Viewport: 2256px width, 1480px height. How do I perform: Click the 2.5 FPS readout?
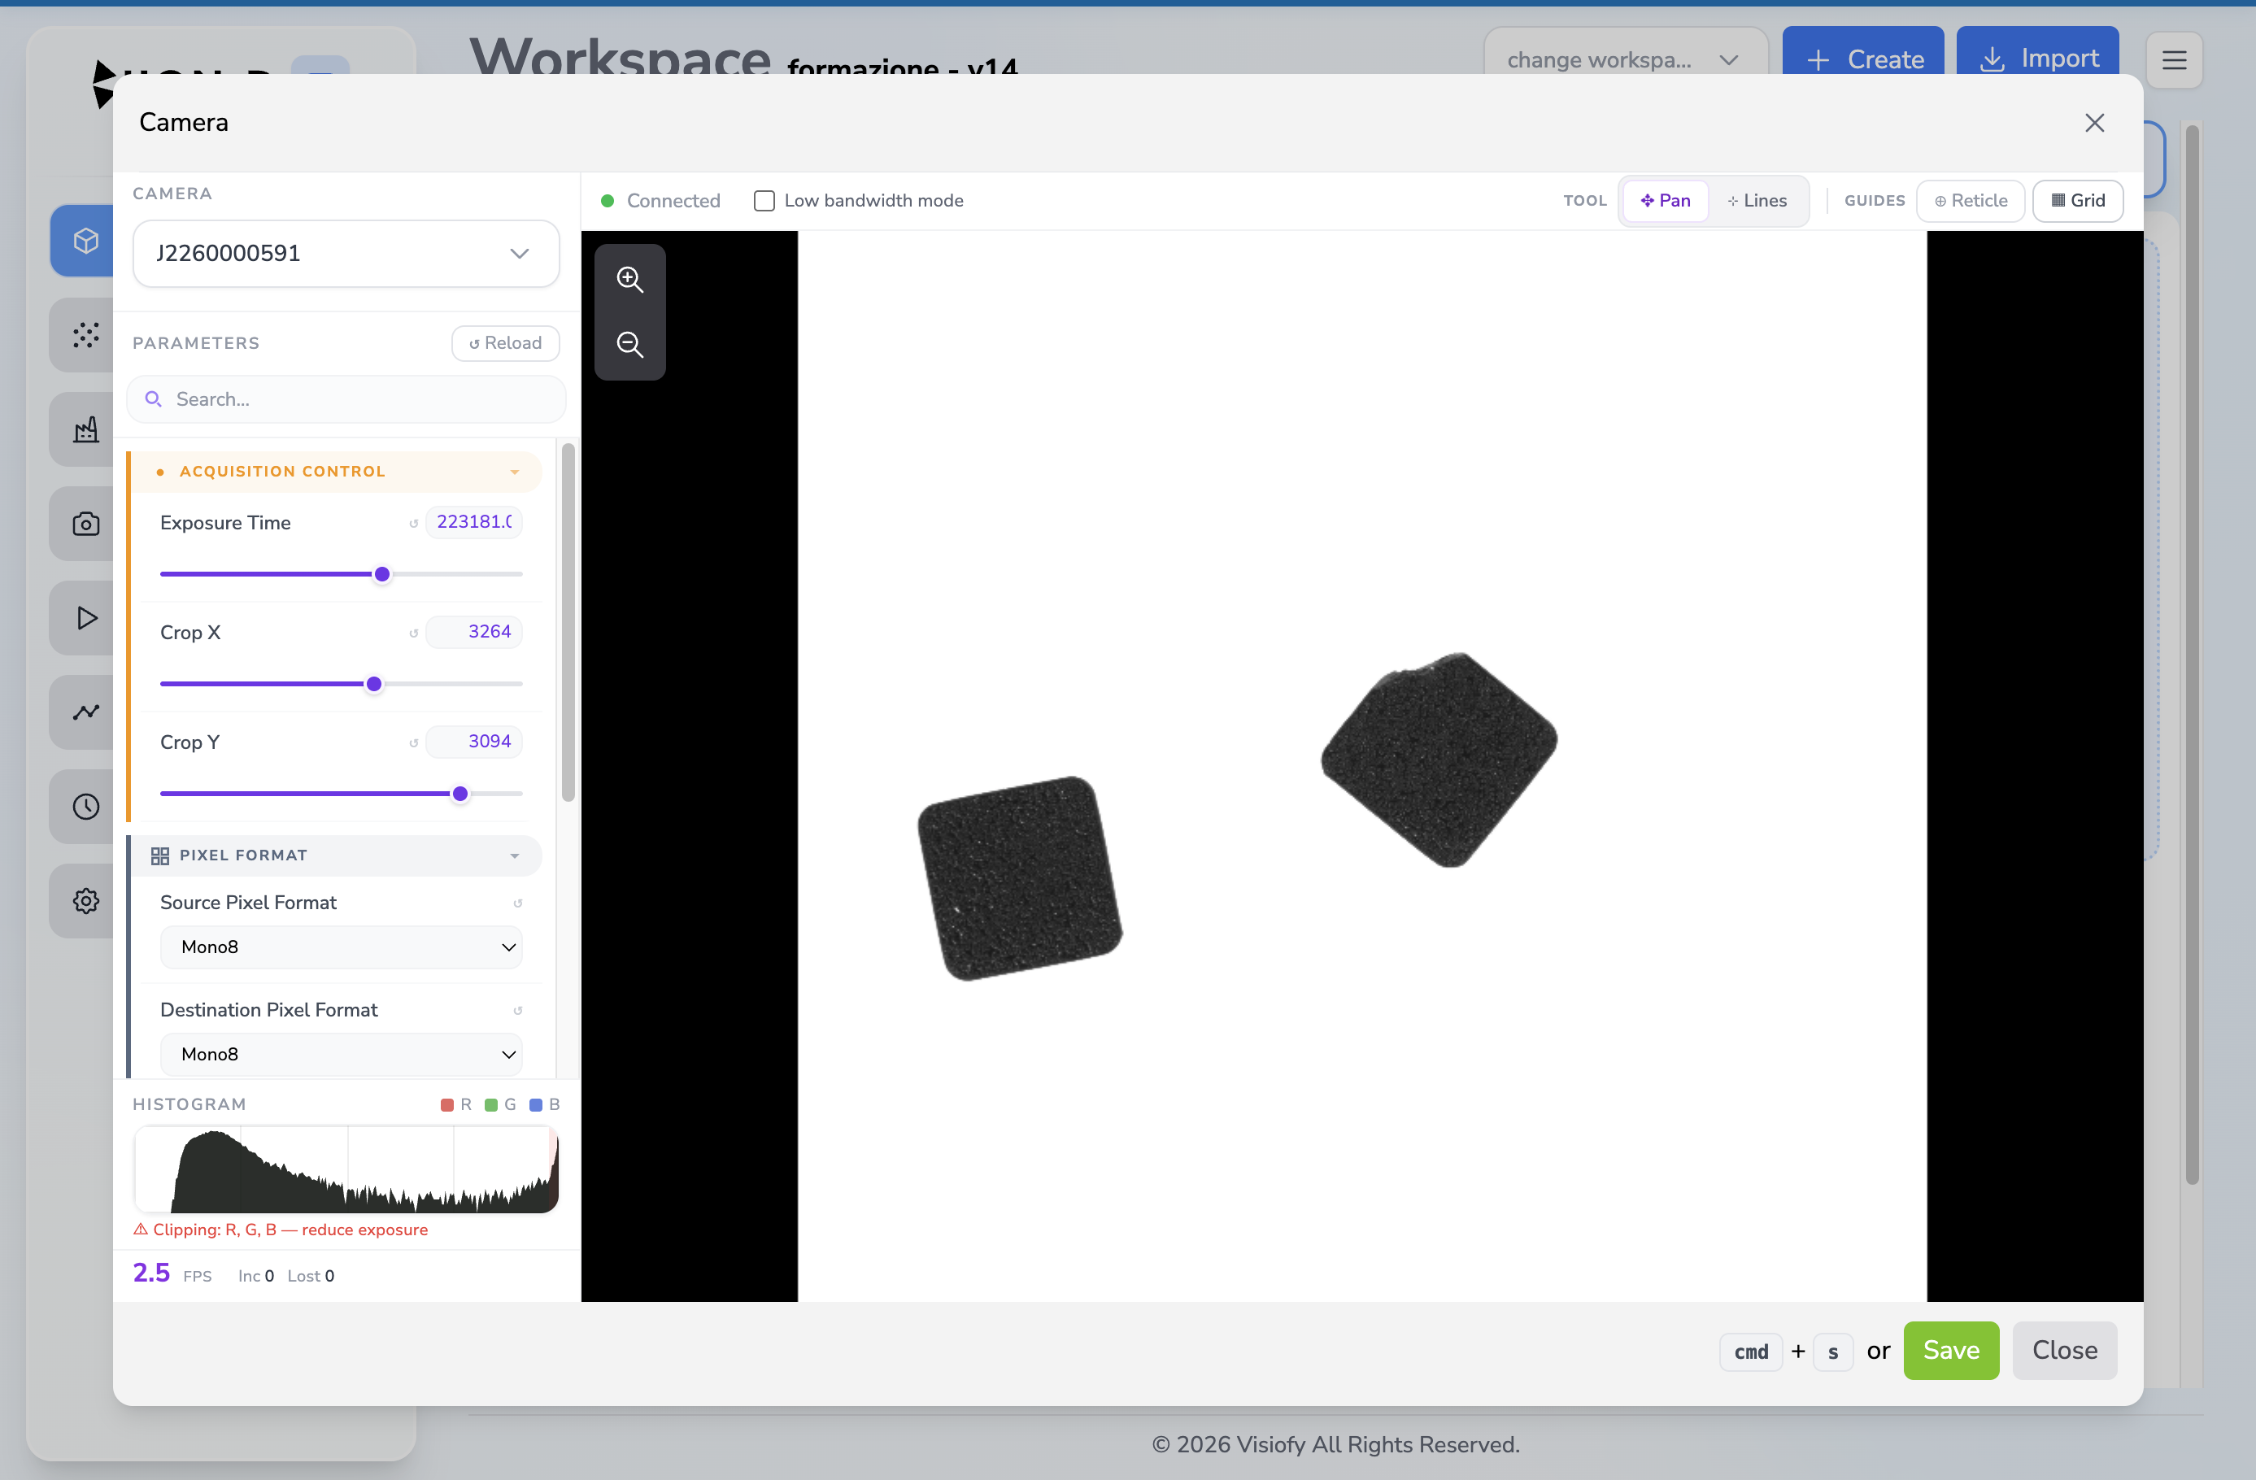[x=172, y=1273]
